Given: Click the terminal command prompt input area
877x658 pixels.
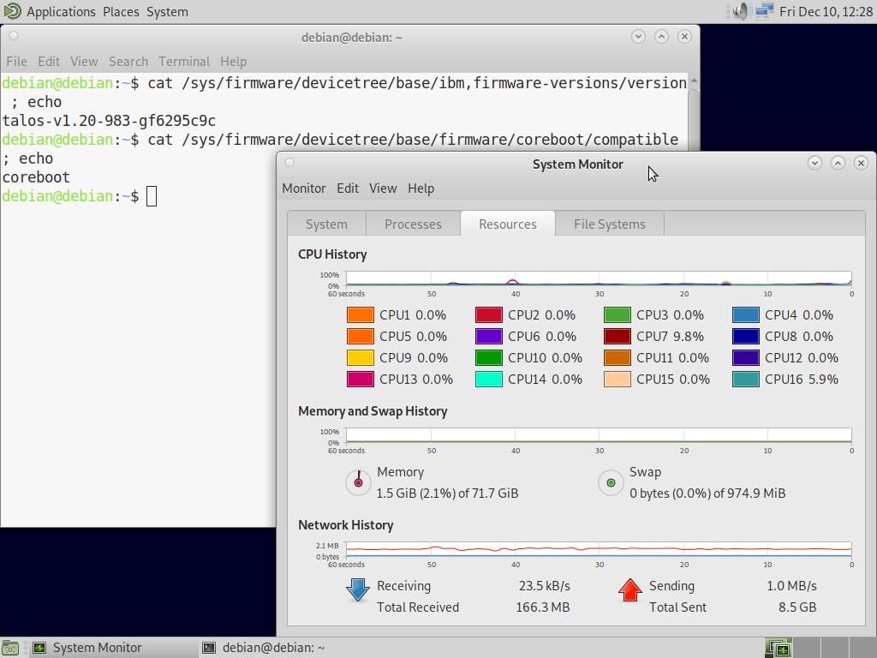Looking at the screenshot, I should (151, 196).
